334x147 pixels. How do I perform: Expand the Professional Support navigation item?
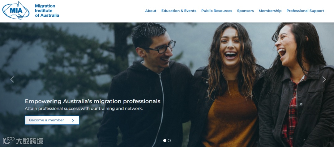pos(305,11)
